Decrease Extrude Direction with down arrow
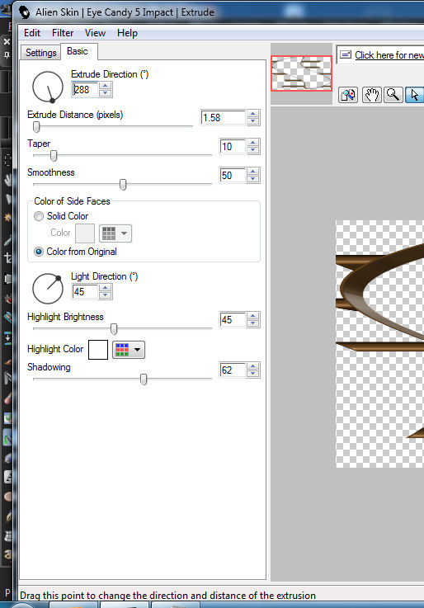This screenshot has height=608, width=424. click(106, 93)
